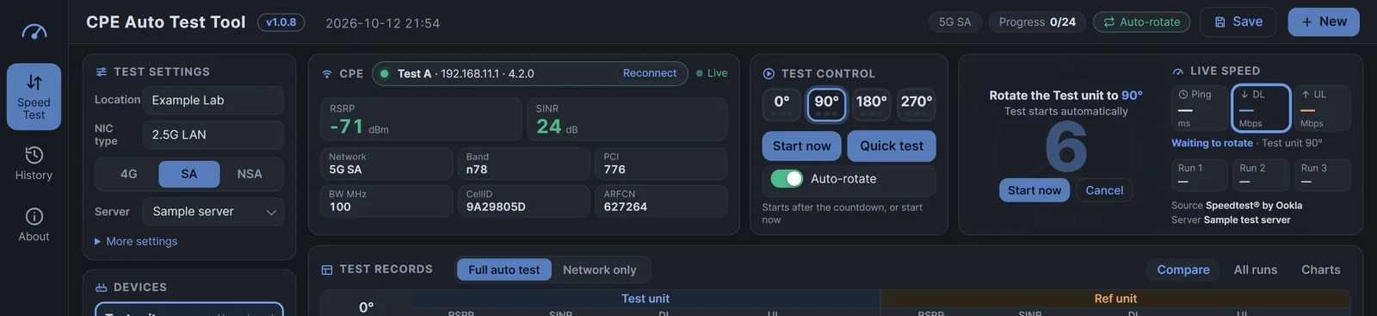Image resolution: width=1377 pixels, height=316 pixels.
Task: Select the 270° rotation angle
Action: tap(917, 105)
